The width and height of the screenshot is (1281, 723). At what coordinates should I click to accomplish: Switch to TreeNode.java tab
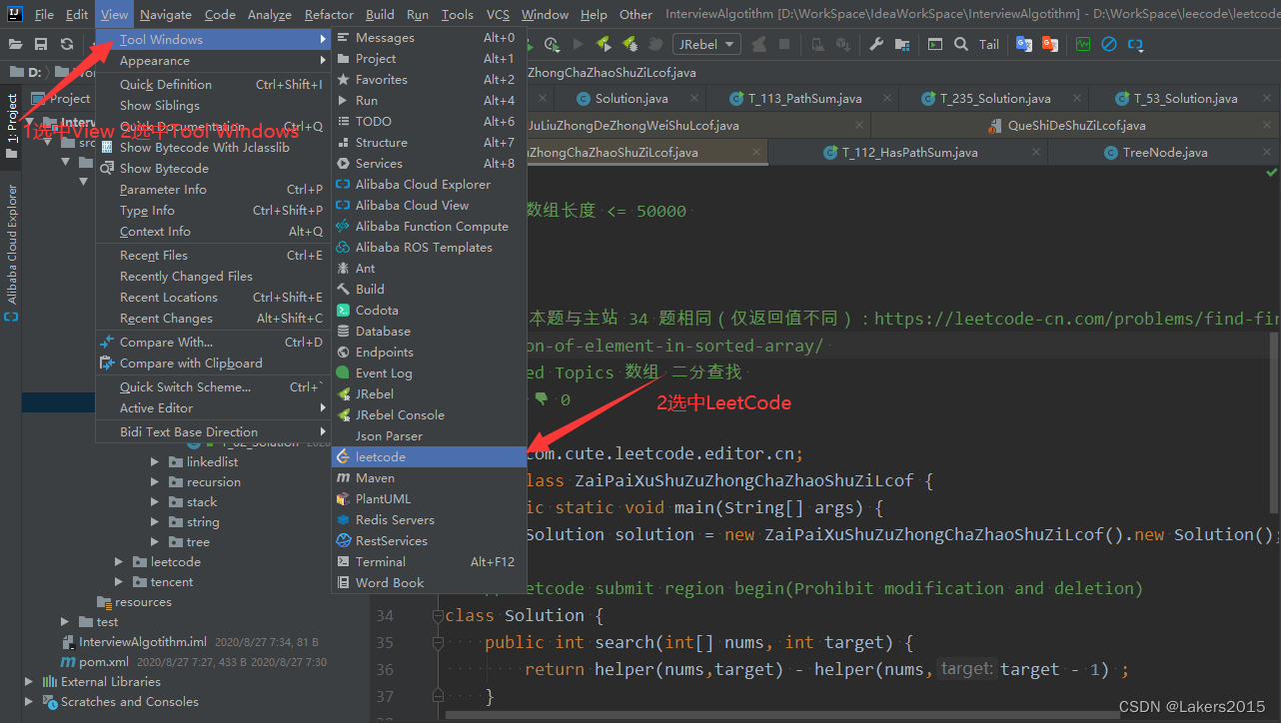click(1162, 152)
